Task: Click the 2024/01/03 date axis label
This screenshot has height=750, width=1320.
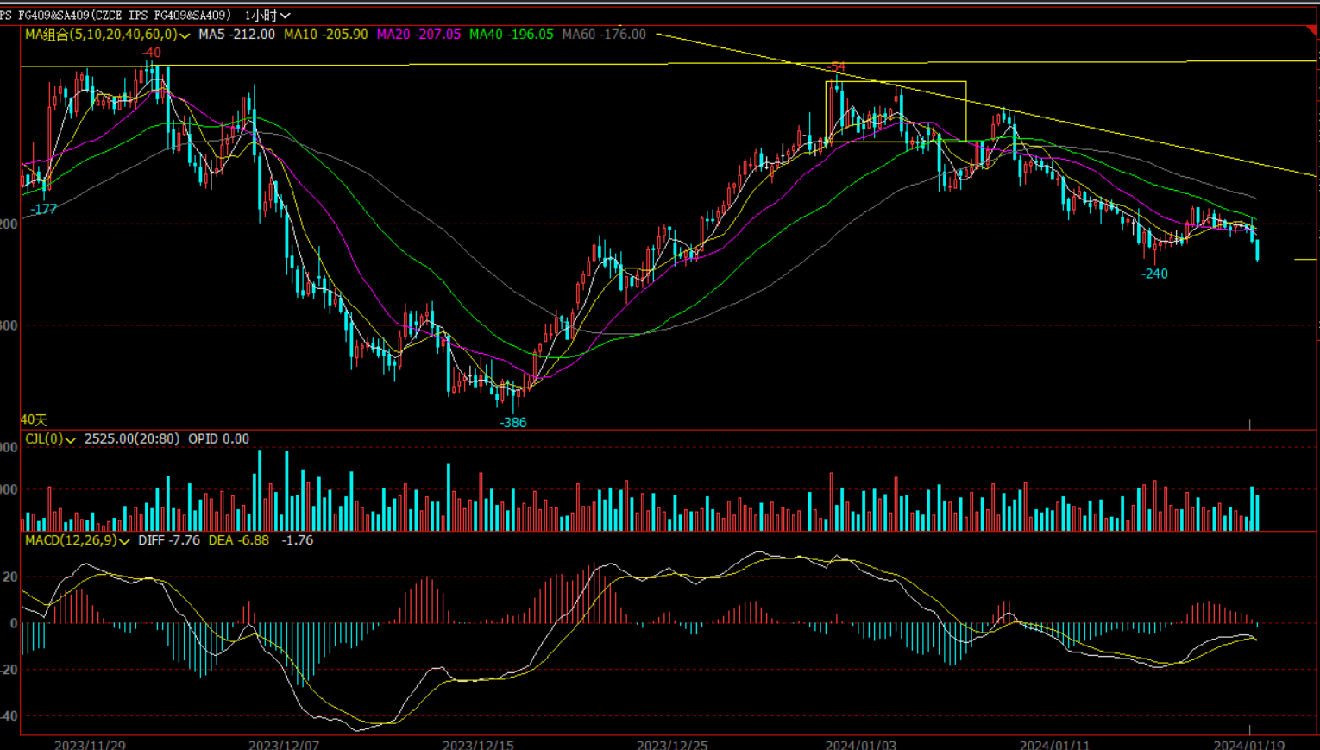Action: point(860,744)
